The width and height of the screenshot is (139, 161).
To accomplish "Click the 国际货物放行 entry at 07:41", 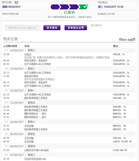I will [35, 117].
